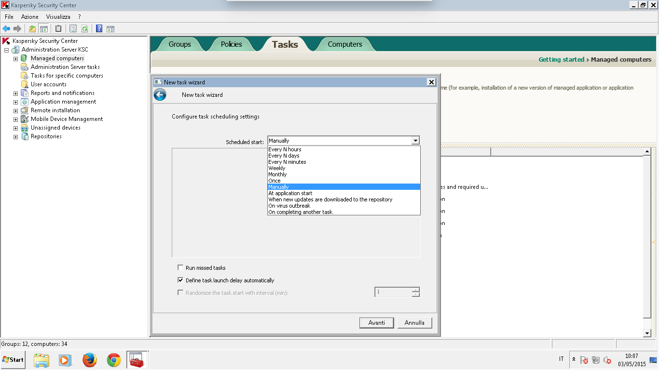The height and width of the screenshot is (370, 659).
Task: Choose Weekly in the Scheduled start list
Action: (344, 168)
